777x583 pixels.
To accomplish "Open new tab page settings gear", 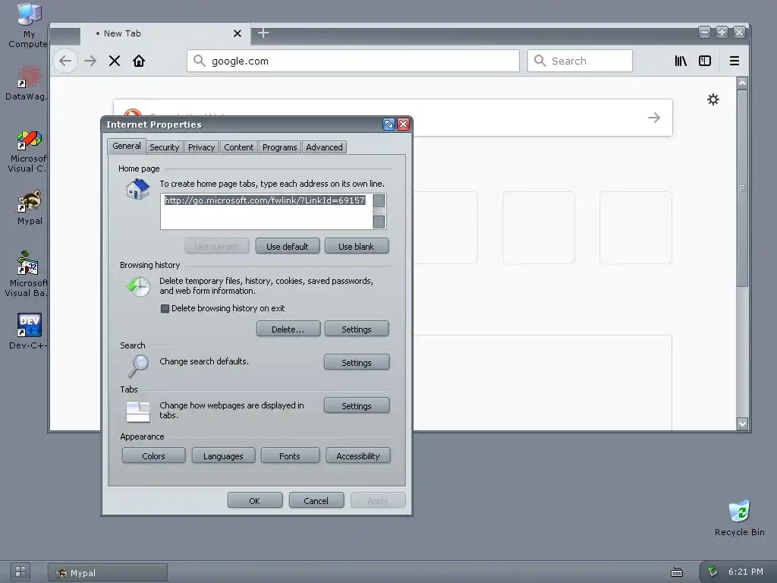I will point(713,99).
